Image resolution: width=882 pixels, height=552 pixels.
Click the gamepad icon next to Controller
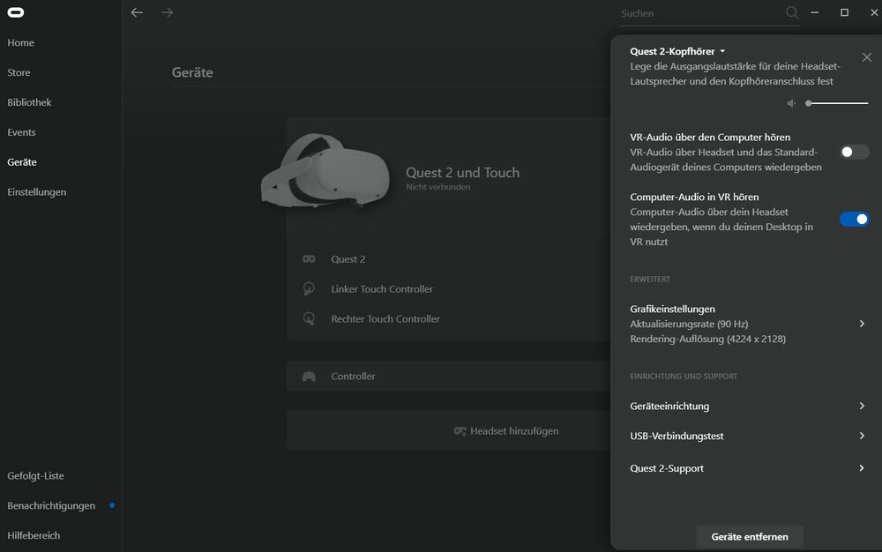[x=309, y=375]
